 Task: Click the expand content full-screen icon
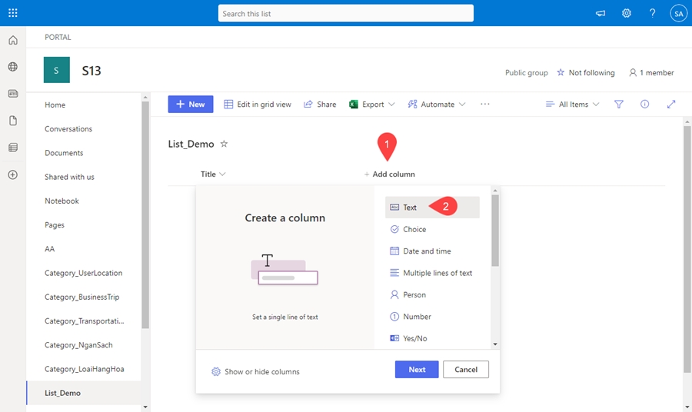tap(671, 105)
